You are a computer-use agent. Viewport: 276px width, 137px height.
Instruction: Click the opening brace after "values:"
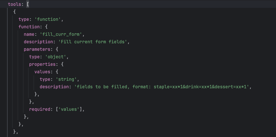pos(57,72)
